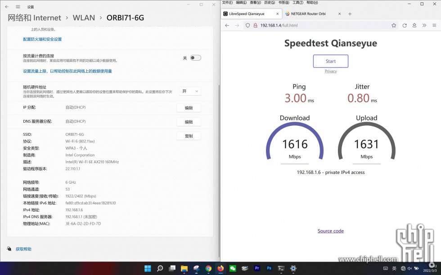Click taskbar date 2022/3/3 clock
Image resolution: width=441 pixels, height=275 pixels.
[x=430, y=269]
